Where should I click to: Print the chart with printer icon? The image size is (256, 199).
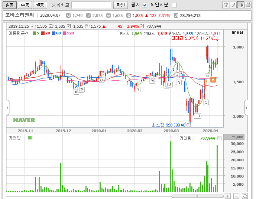248,5
